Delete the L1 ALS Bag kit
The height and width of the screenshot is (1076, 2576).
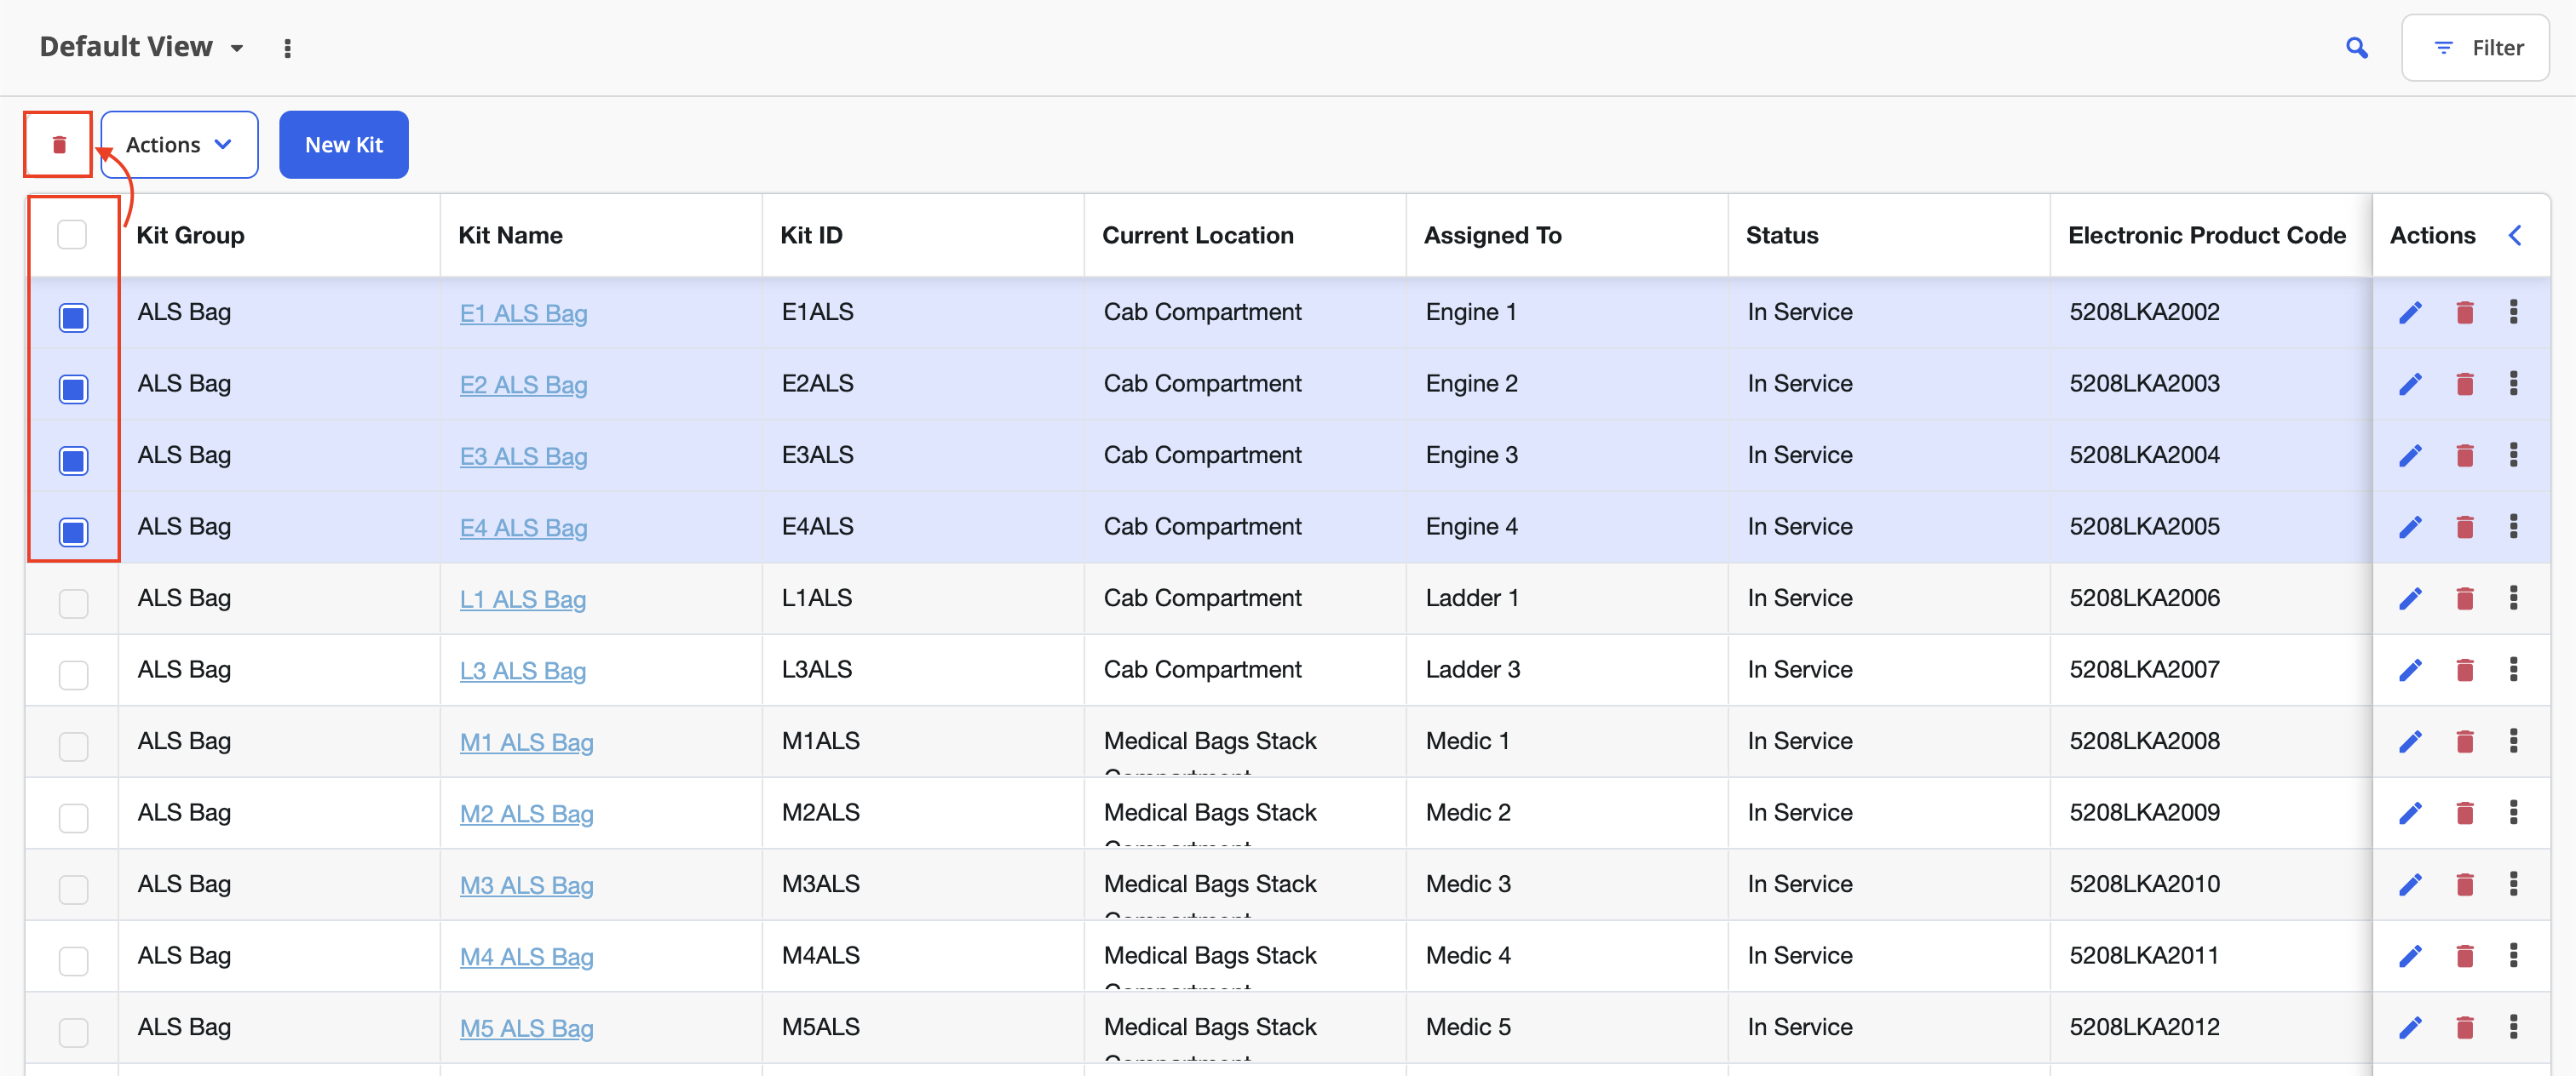tap(2465, 598)
